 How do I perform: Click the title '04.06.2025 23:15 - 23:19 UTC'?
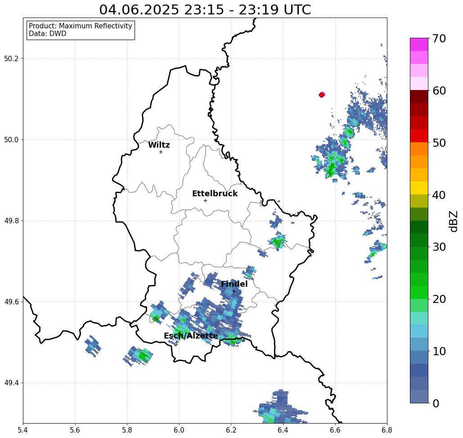(205, 10)
